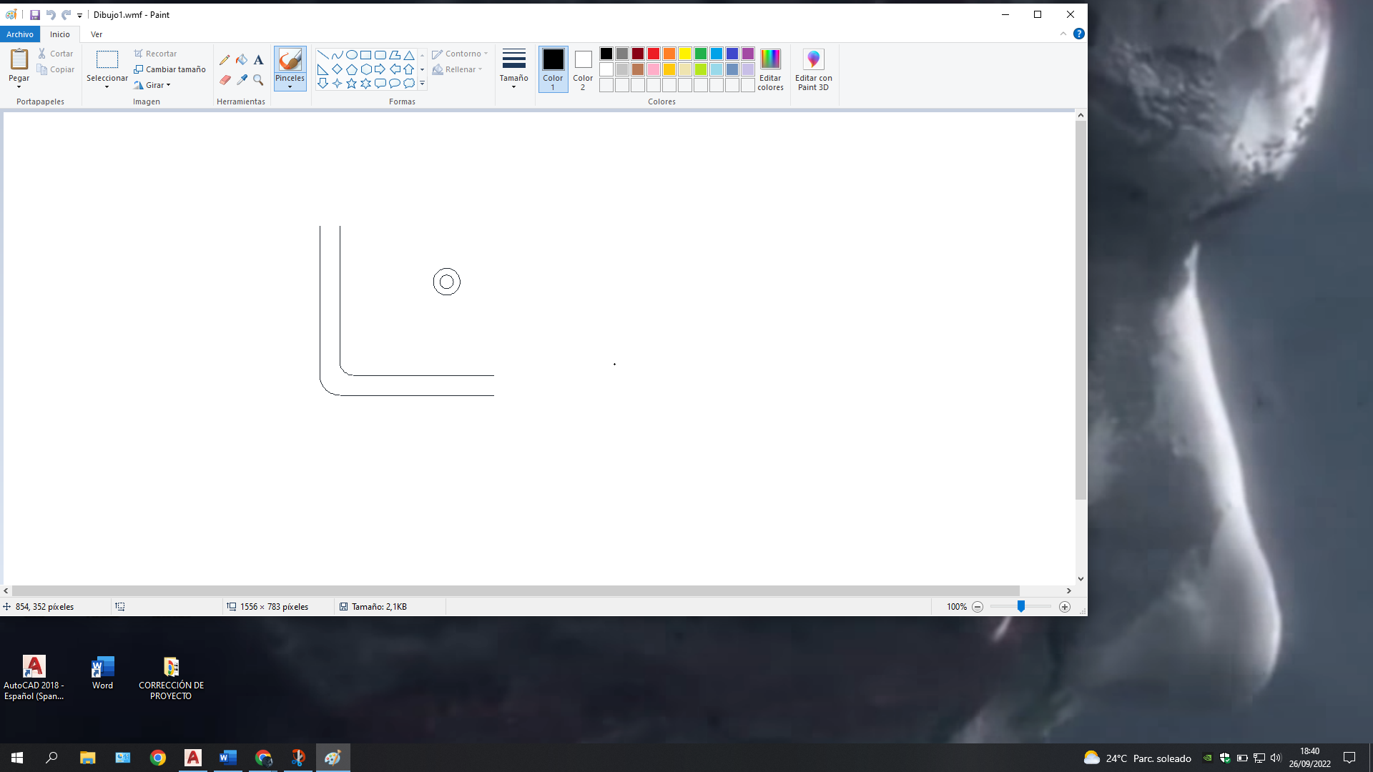Select the Pencil tool
This screenshot has width=1373, height=772.
[225, 59]
